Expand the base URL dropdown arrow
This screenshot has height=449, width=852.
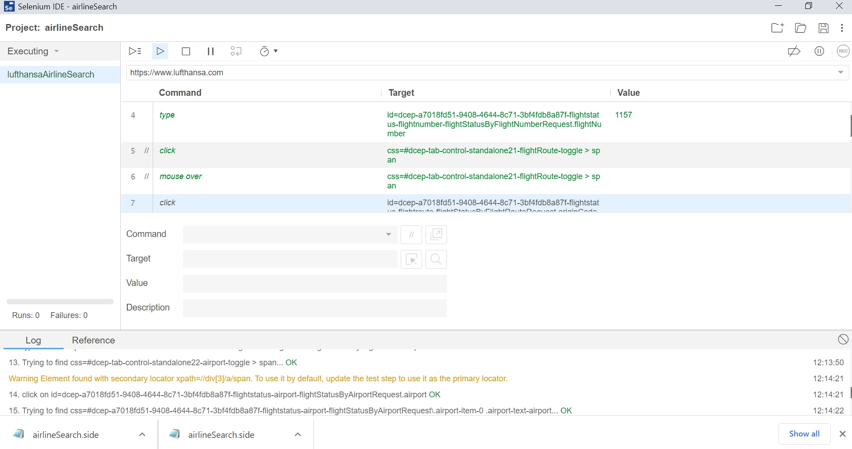tap(841, 73)
